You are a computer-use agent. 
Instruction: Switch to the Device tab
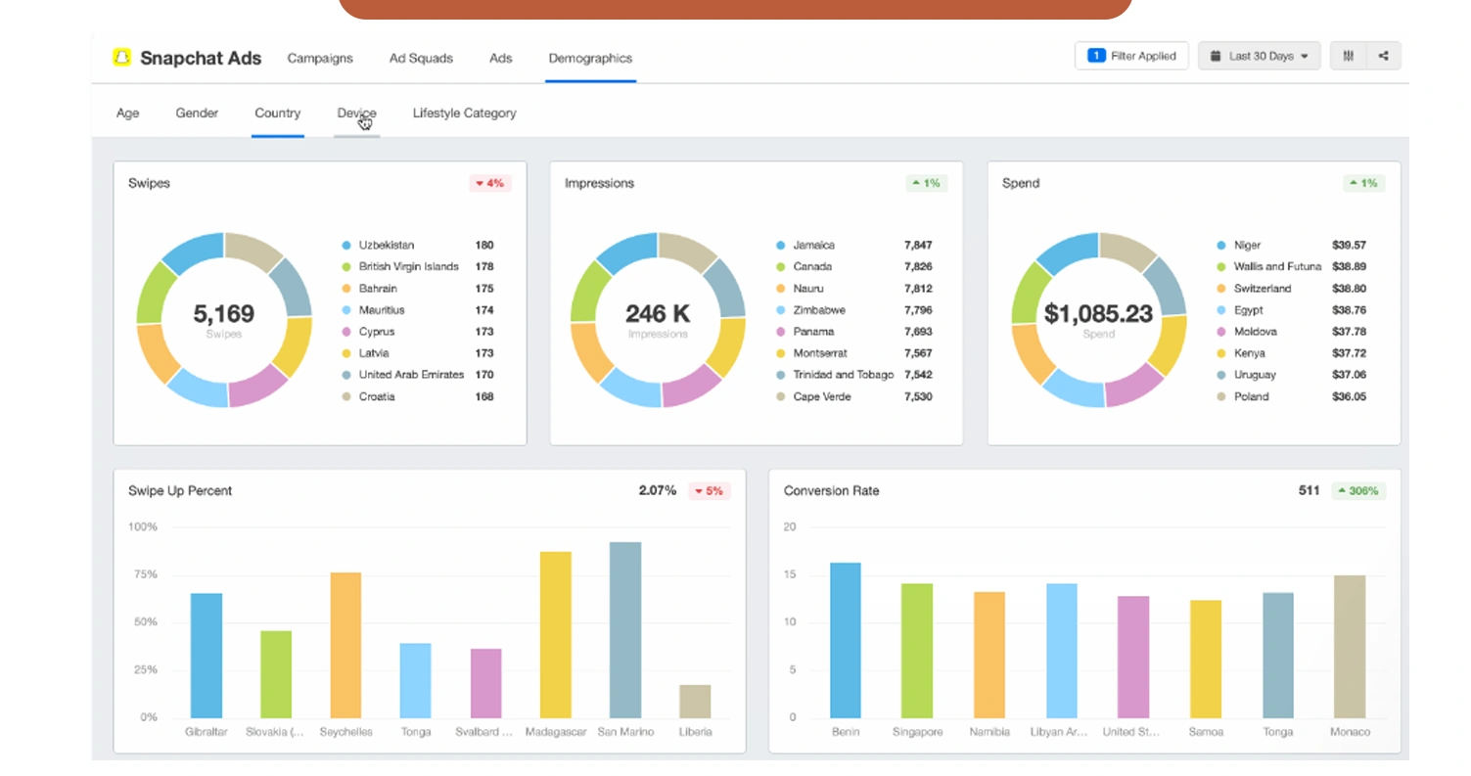357,113
